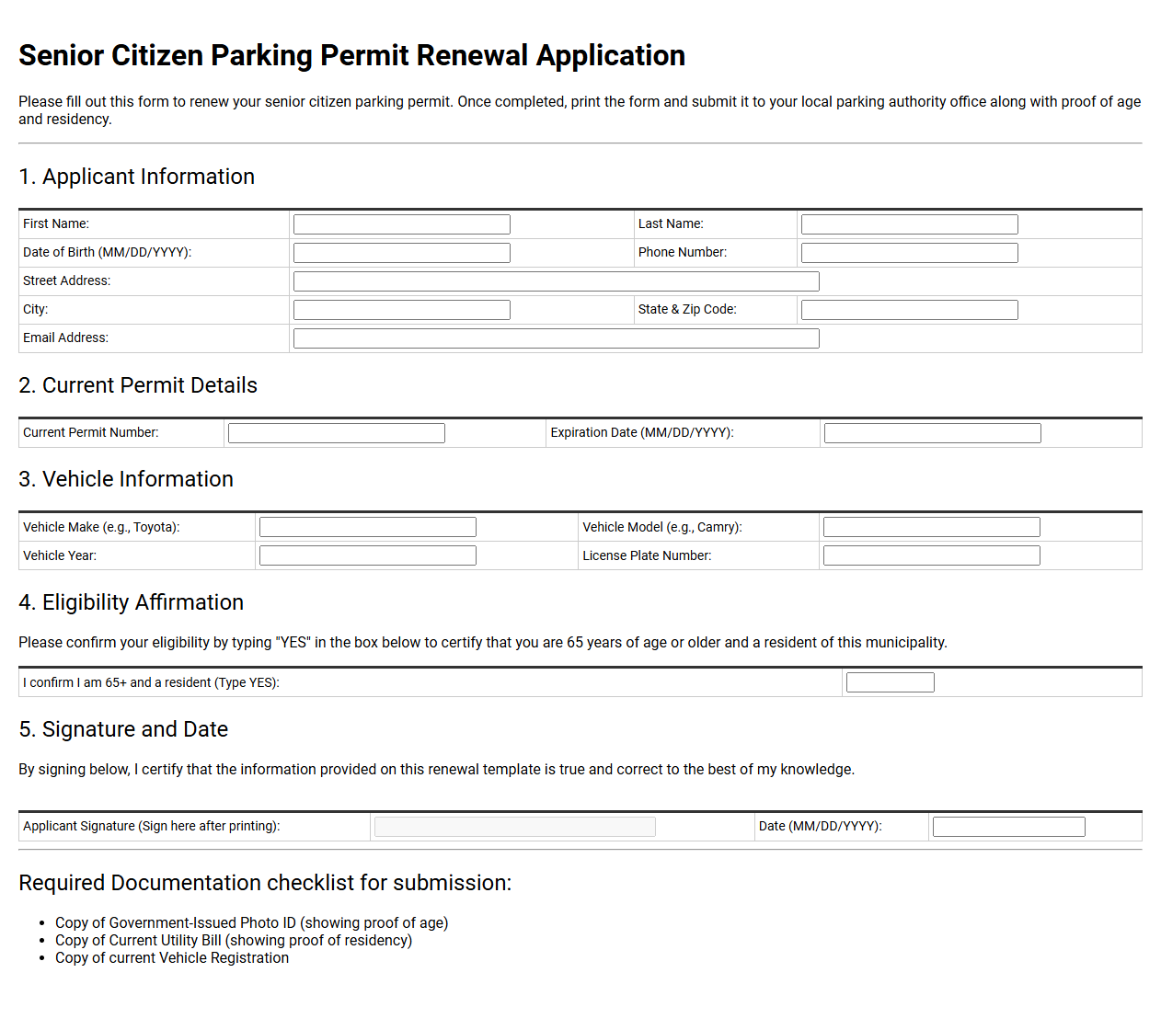Click the 'Applicant Signature (Sign here after printing):' label
Image resolution: width=1161 pixels, height=1030 pixels.
(152, 826)
